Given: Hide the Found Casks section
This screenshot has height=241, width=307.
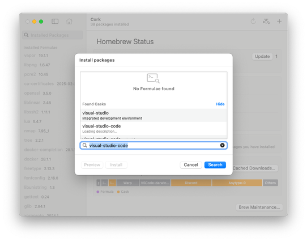Looking at the screenshot, I should [220, 104].
